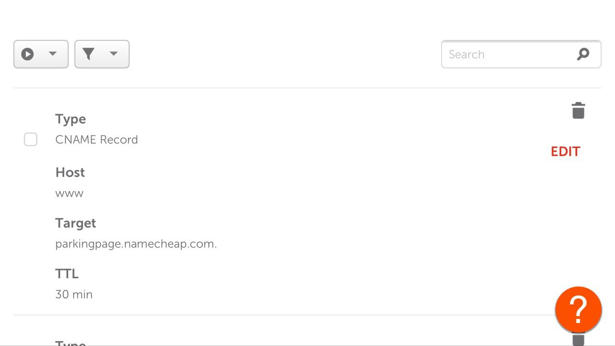Click the Host field label

(70, 173)
